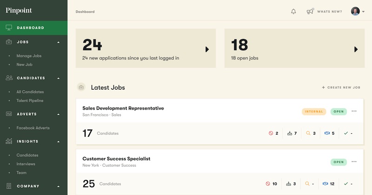Collapse the Adverts section arrow
The image size is (372, 195).
59,114
